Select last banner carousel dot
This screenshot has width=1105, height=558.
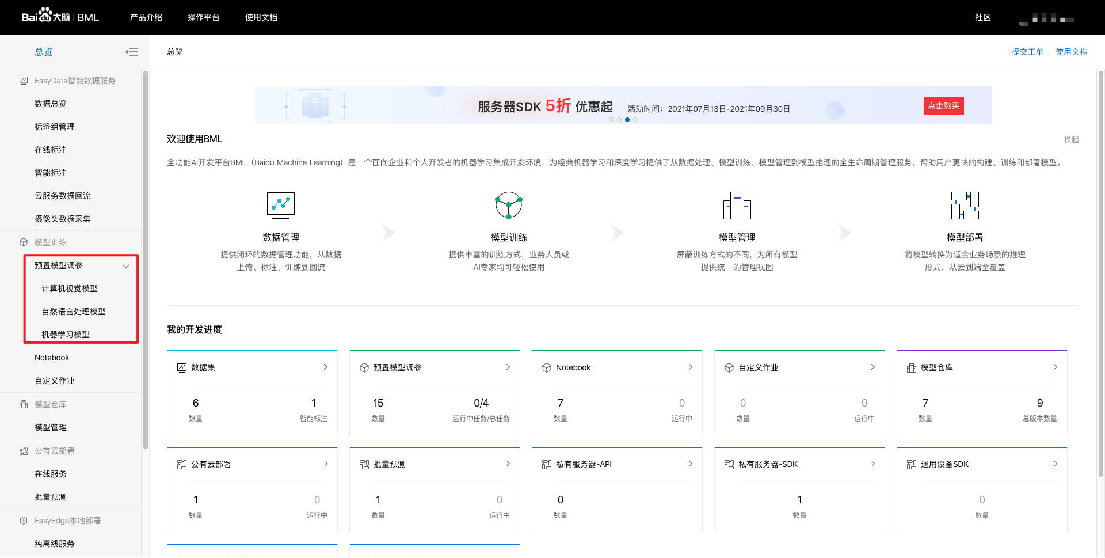tap(635, 120)
